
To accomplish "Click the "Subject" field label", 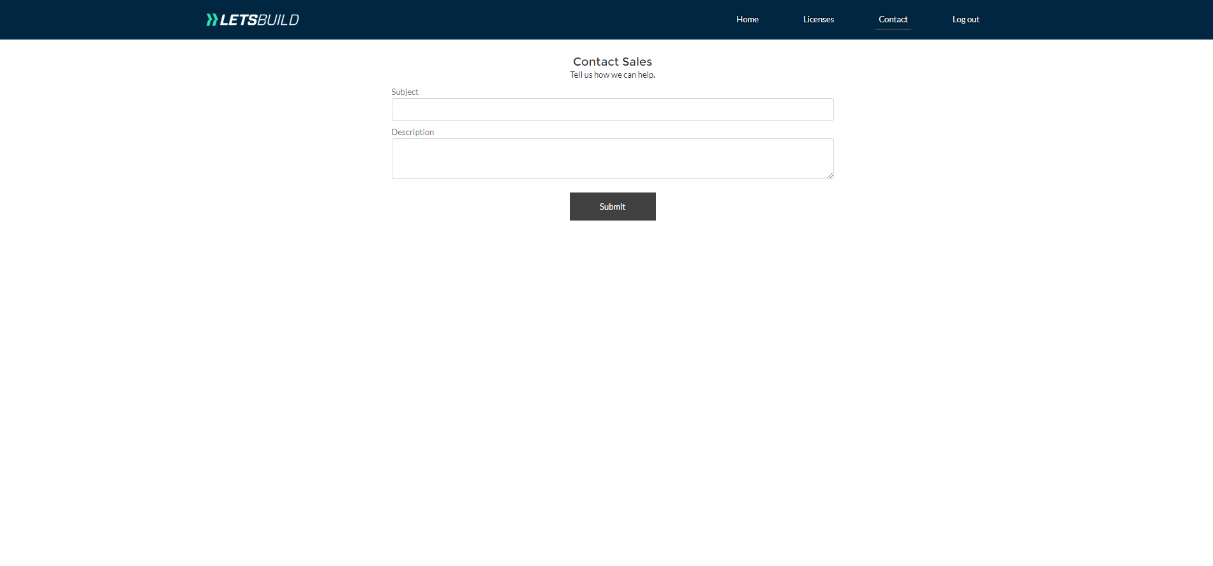I will click(405, 92).
